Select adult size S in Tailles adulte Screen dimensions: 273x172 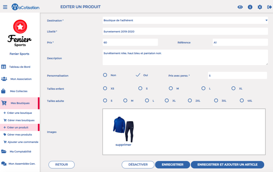point(105,100)
